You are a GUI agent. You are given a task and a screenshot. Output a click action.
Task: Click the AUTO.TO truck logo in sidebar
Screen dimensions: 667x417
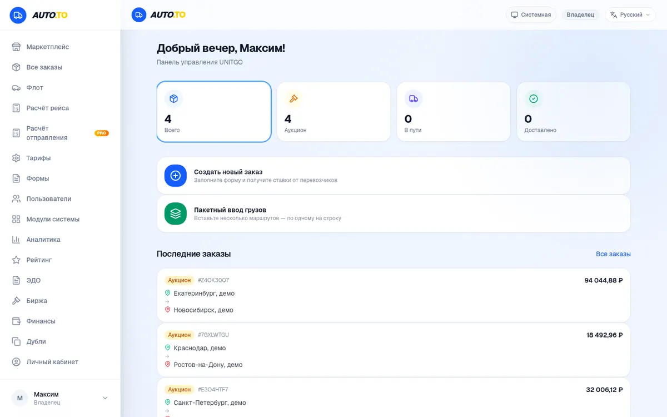tap(18, 15)
